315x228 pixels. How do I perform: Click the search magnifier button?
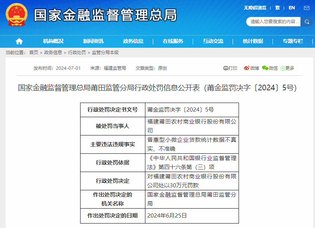click(x=306, y=22)
